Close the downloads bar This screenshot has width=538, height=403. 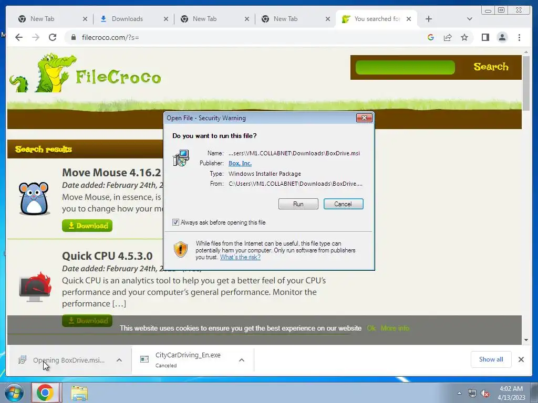(521, 359)
